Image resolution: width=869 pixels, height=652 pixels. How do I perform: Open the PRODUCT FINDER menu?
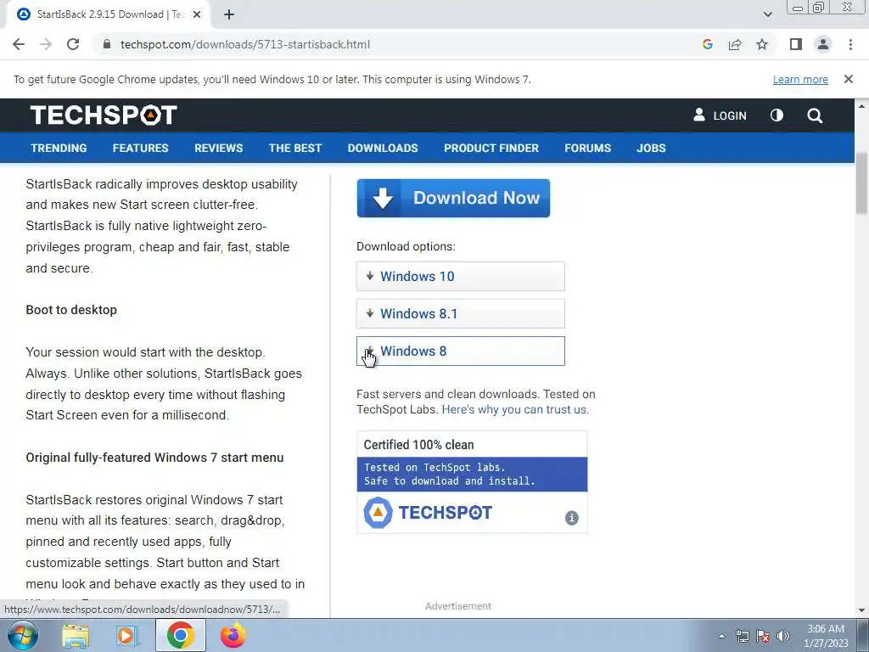click(x=491, y=148)
